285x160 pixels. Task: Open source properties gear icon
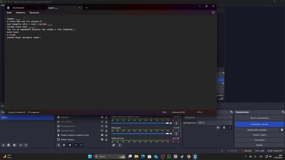(70, 145)
